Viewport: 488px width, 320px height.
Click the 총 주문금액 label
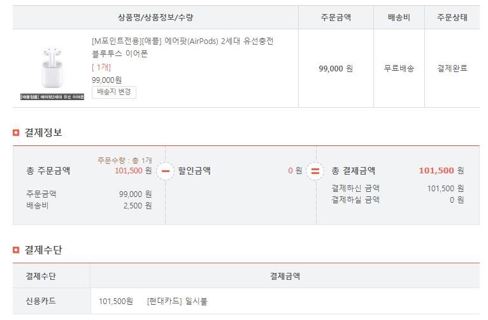(48, 171)
